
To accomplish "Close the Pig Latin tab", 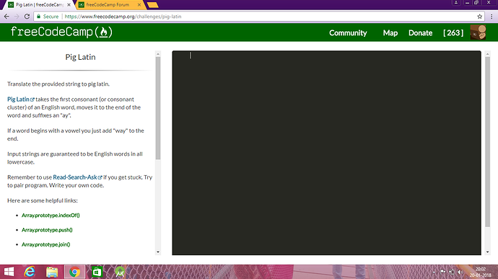I will click(69, 5).
